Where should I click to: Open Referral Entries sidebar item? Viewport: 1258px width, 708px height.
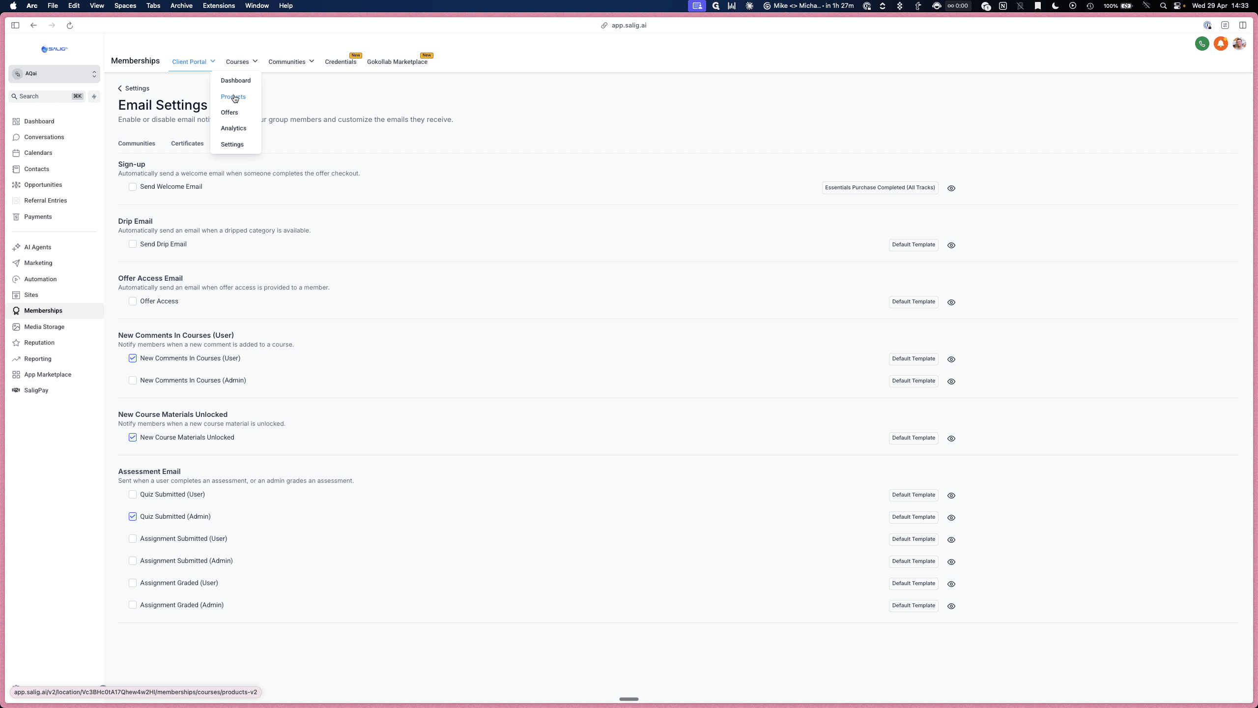tap(45, 201)
